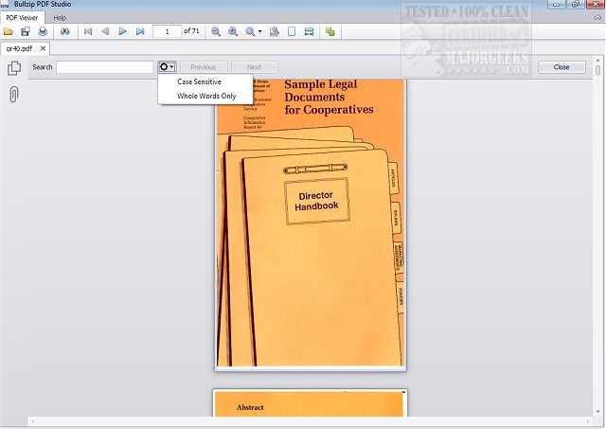Click the vertical scrollbar up arrow
Screen dimensions: 606x429
tap(597, 60)
